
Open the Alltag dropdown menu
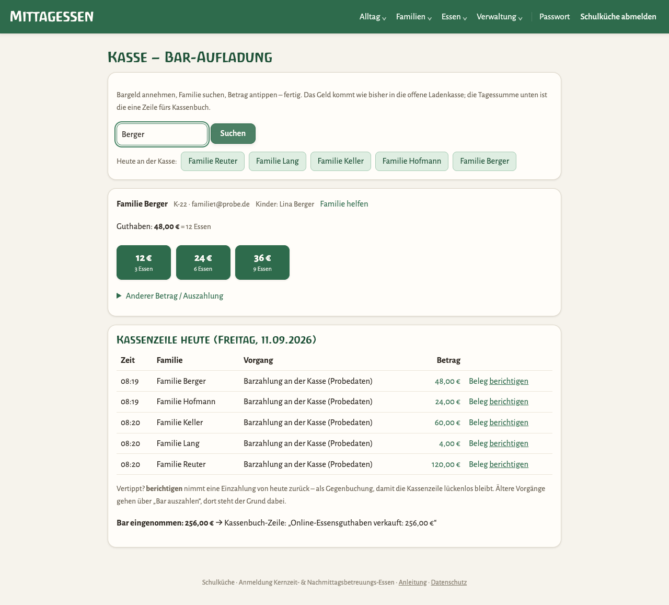[373, 17]
